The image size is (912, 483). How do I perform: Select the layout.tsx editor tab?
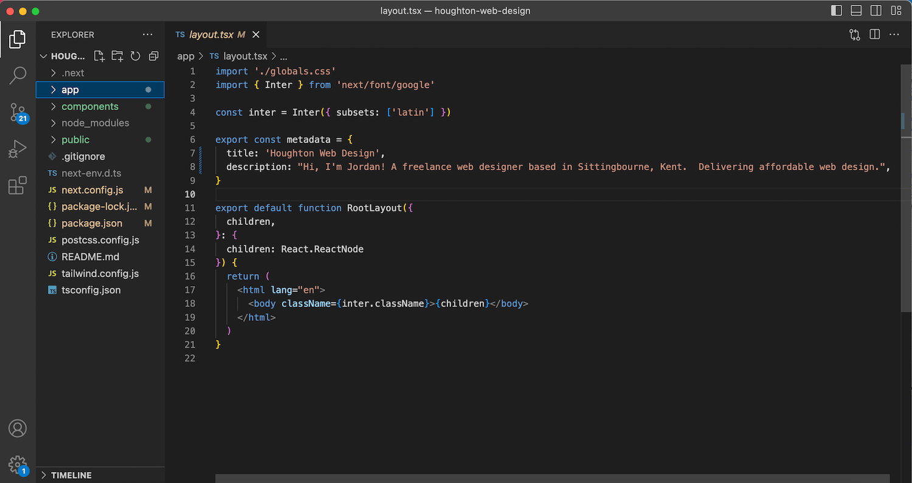(210, 35)
